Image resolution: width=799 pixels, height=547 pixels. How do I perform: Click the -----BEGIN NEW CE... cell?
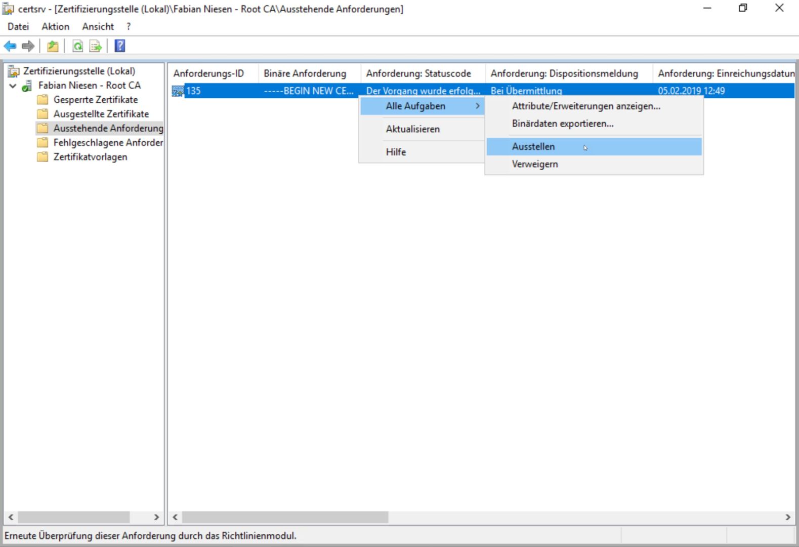coord(309,91)
